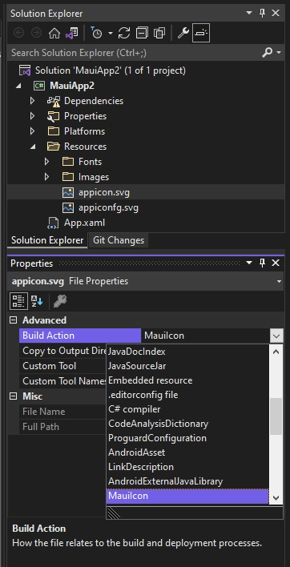The height and width of the screenshot is (567, 290).
Task: Open Properties panel window options dropdown
Action: pyautogui.click(x=249, y=263)
